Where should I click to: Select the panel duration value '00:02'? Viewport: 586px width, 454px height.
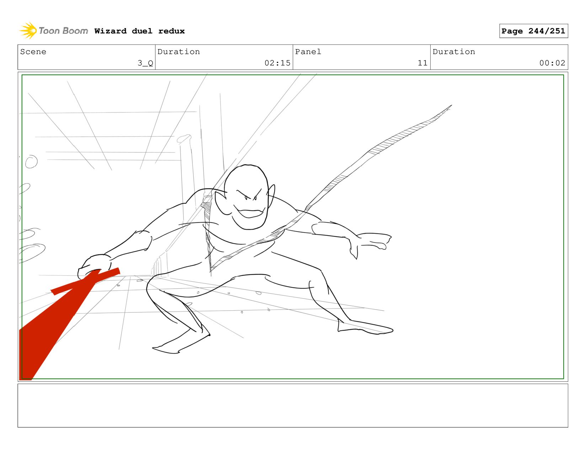coord(552,63)
